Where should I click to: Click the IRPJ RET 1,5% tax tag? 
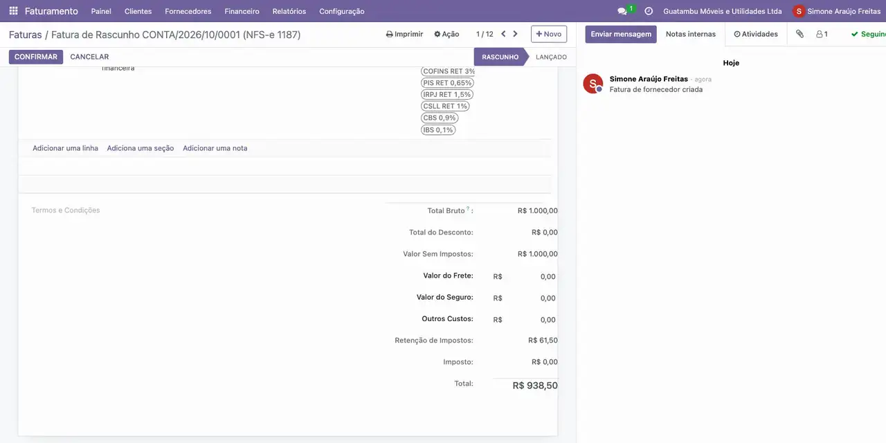pos(447,95)
